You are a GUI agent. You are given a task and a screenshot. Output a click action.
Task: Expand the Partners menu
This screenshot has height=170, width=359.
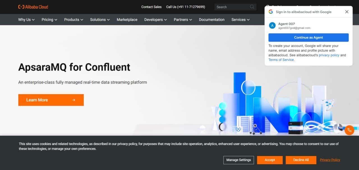[x=183, y=20]
